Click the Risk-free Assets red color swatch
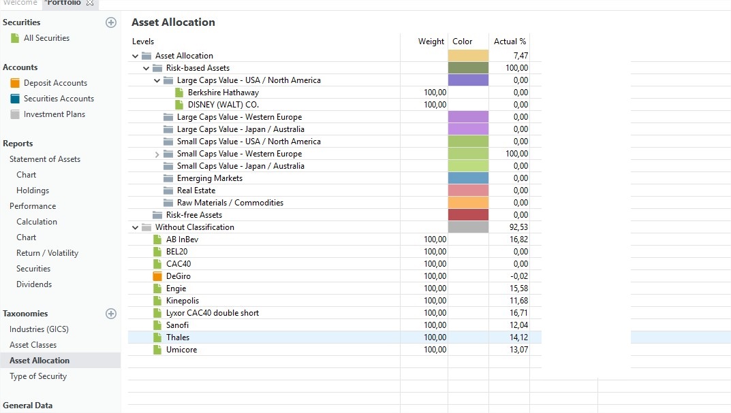This screenshot has height=413, width=731. coord(468,214)
